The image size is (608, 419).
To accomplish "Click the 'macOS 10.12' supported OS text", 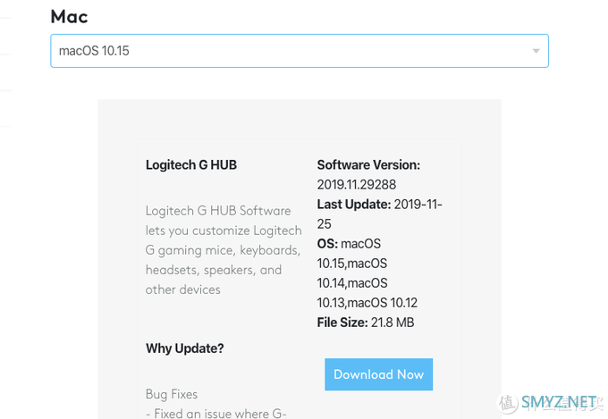I will click(383, 303).
